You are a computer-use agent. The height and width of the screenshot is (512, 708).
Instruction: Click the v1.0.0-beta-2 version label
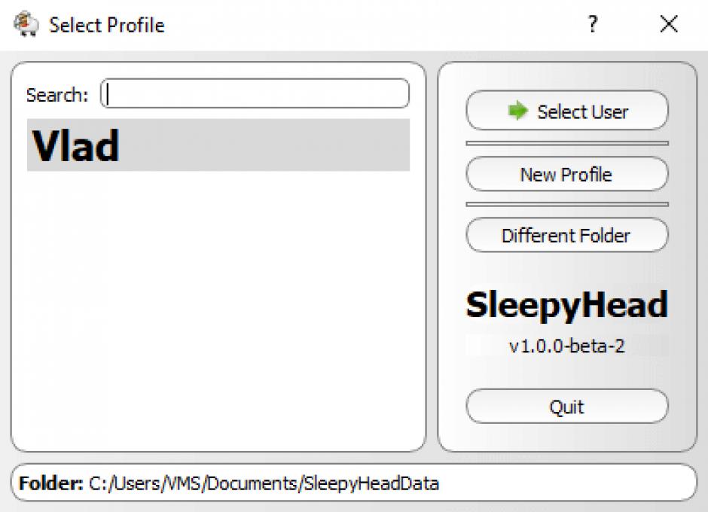[x=566, y=346]
